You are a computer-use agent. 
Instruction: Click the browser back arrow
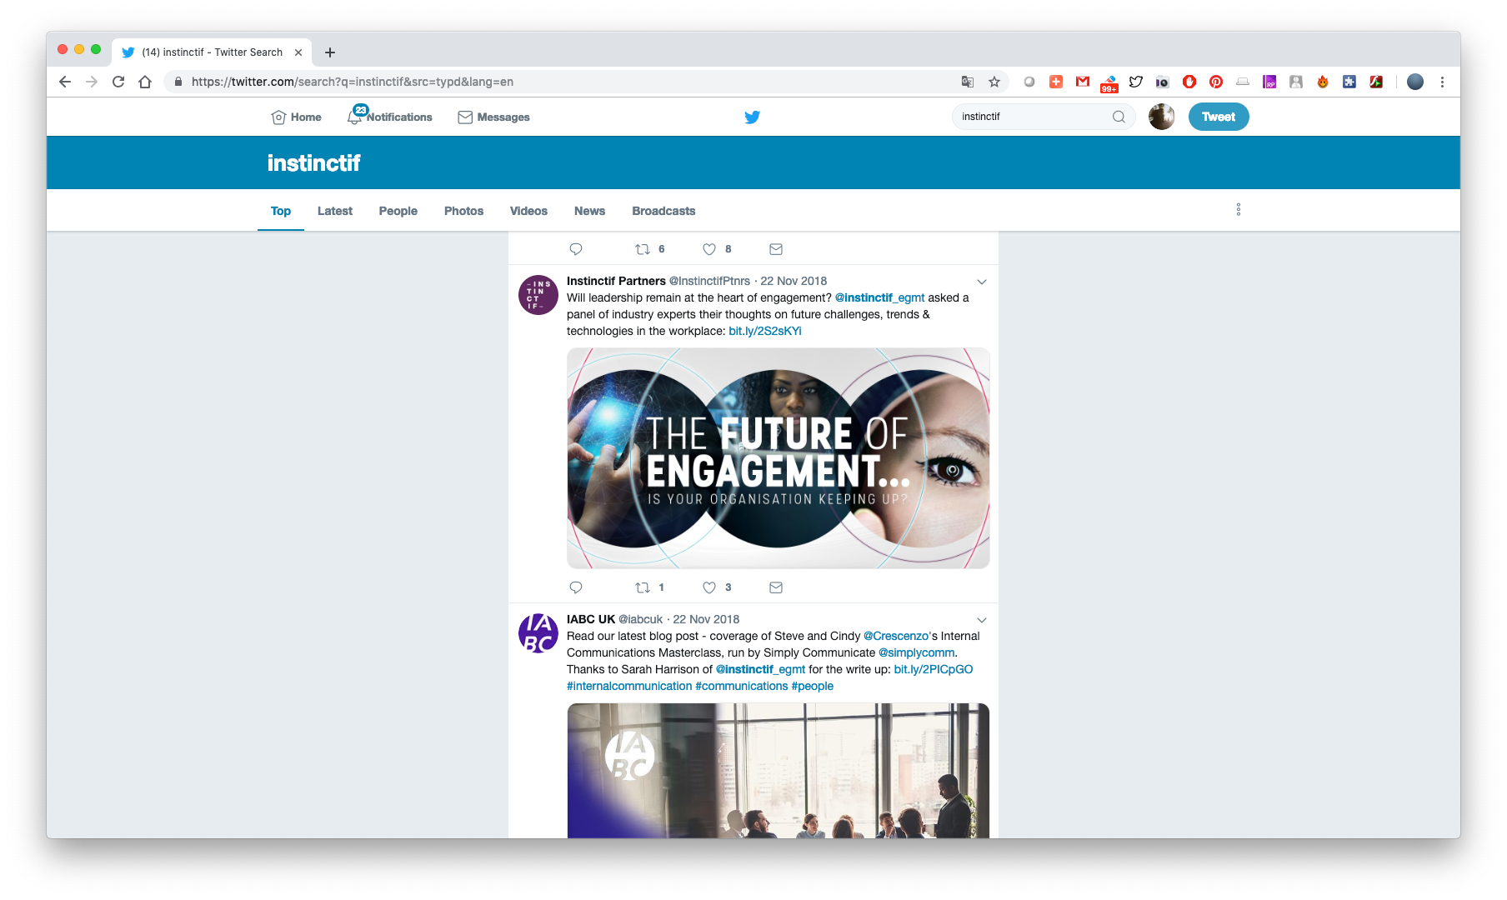65,82
